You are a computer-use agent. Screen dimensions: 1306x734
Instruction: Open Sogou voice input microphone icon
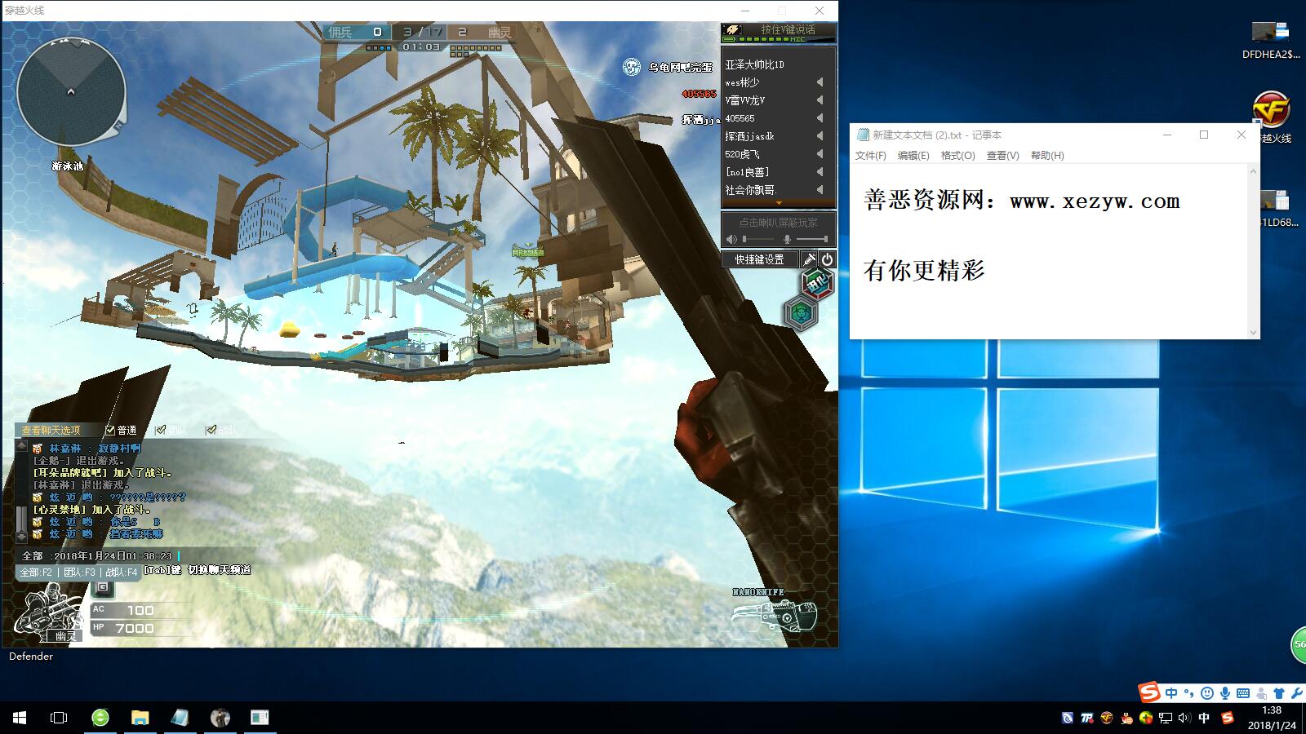(x=1224, y=693)
